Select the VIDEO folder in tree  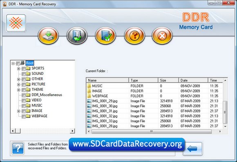pyautogui.click(x=36, y=100)
